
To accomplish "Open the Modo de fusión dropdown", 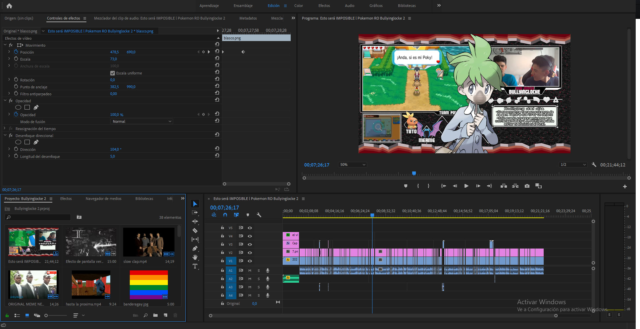I will click(x=141, y=121).
